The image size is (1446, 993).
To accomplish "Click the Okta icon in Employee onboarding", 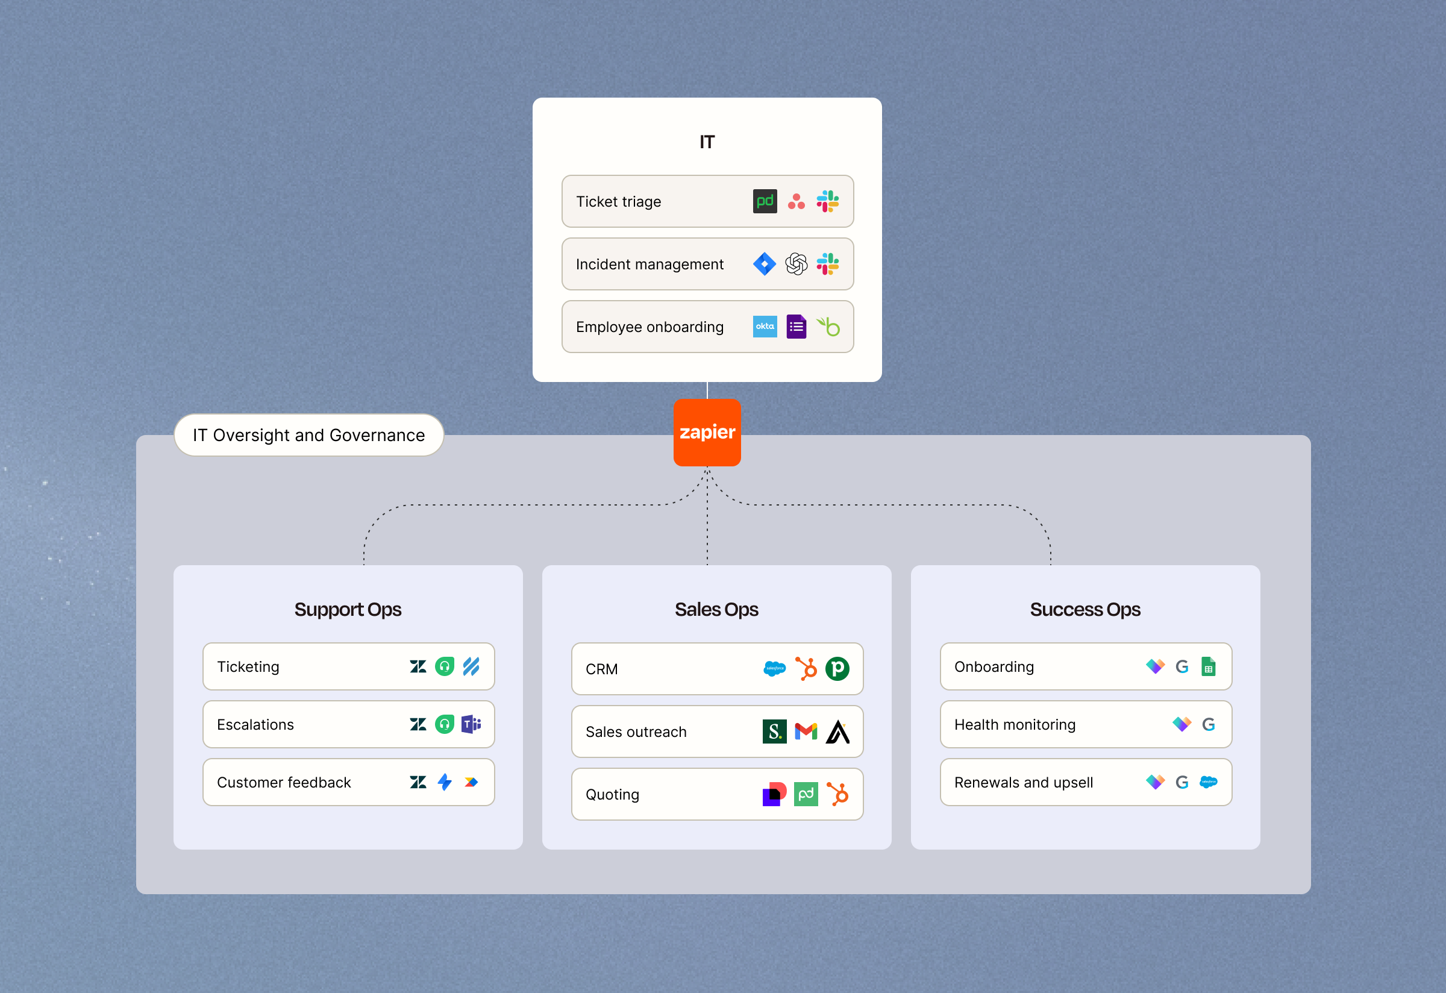I will 765,327.
